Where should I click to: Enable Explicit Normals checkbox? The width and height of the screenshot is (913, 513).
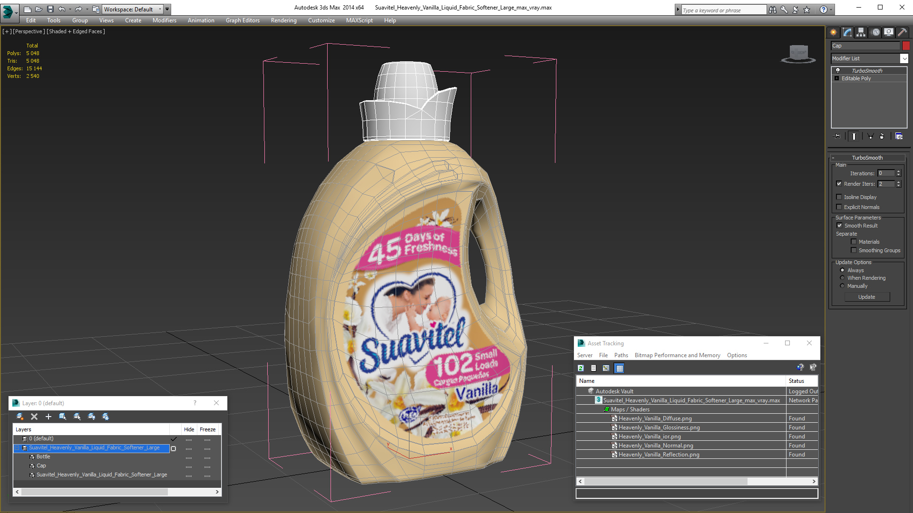[839, 207]
